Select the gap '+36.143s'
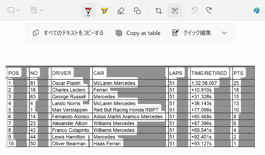This screenshot has height=155, width=265. click(x=202, y=103)
